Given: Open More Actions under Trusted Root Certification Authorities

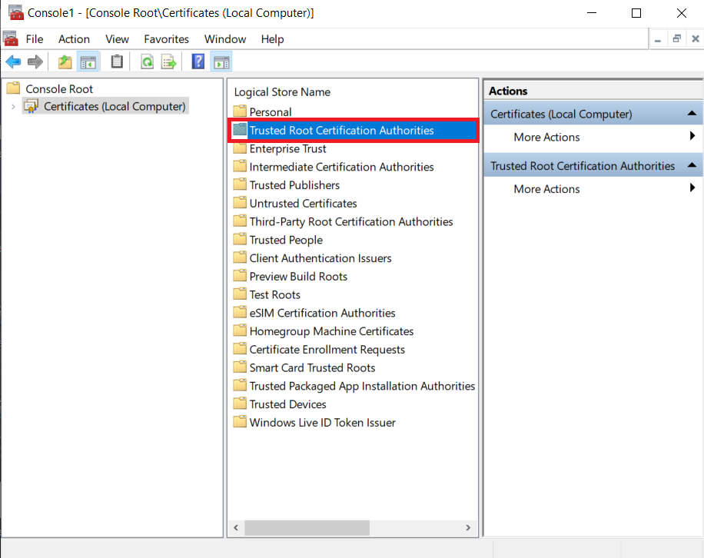Looking at the screenshot, I should (593, 189).
